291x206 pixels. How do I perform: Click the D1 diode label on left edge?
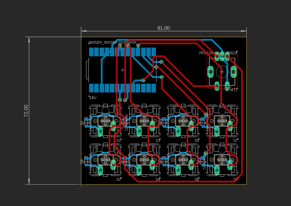pos(82,123)
